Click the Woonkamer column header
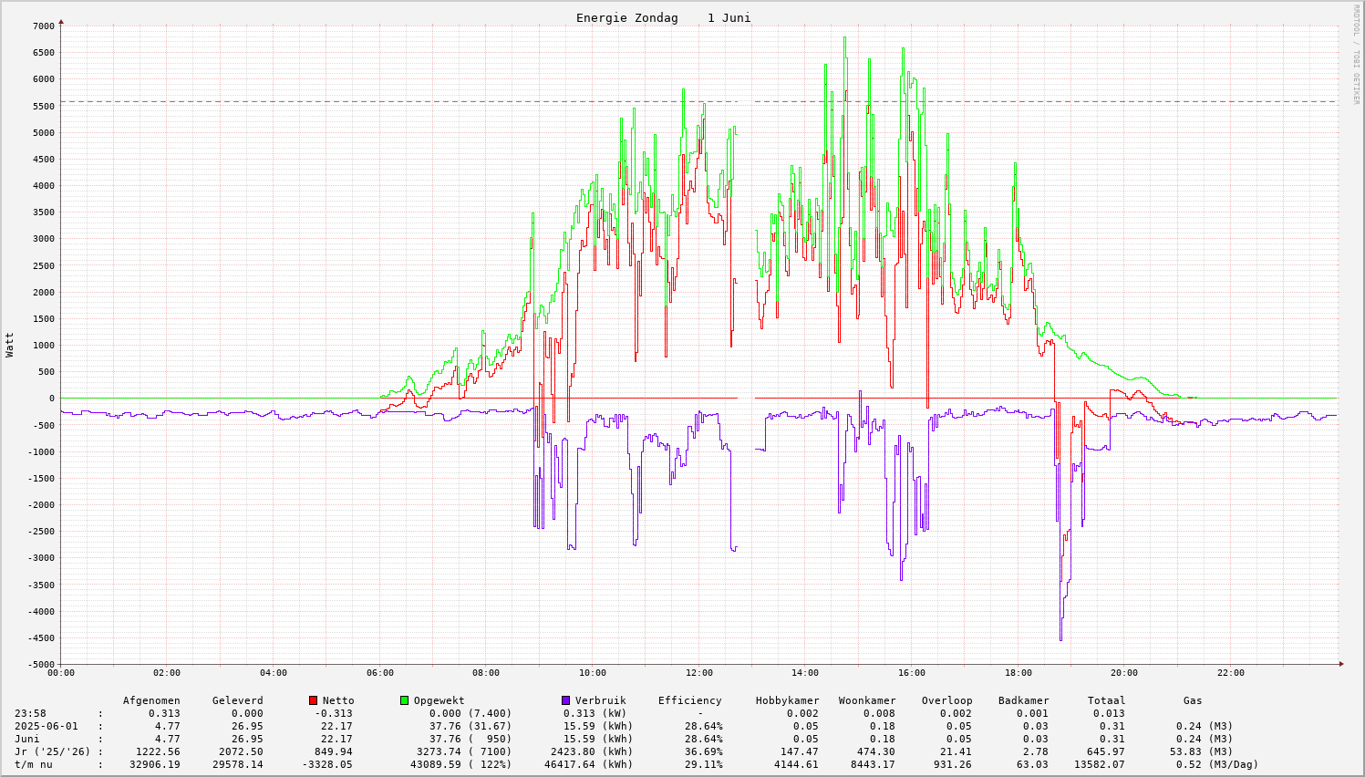This screenshot has width=1365, height=777. click(x=867, y=700)
